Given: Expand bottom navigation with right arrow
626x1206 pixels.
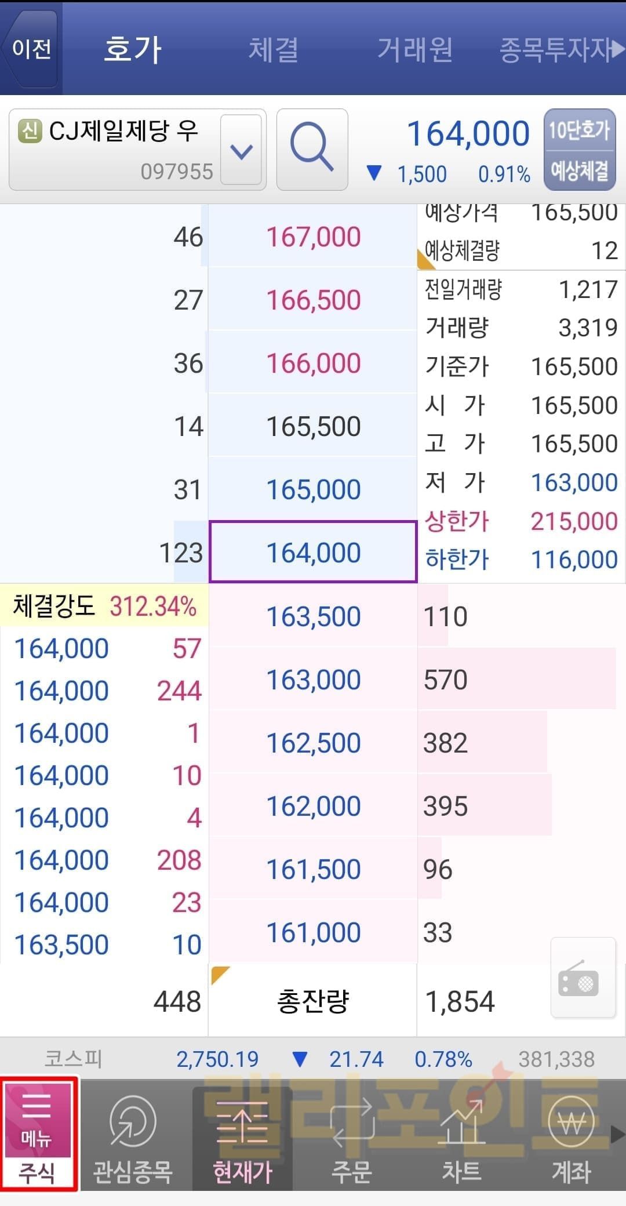Looking at the screenshot, I should coord(618,1134).
